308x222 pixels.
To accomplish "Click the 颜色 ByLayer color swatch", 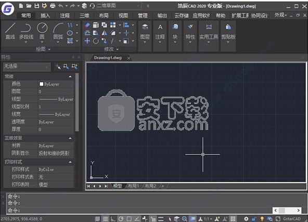I will 41,84.
